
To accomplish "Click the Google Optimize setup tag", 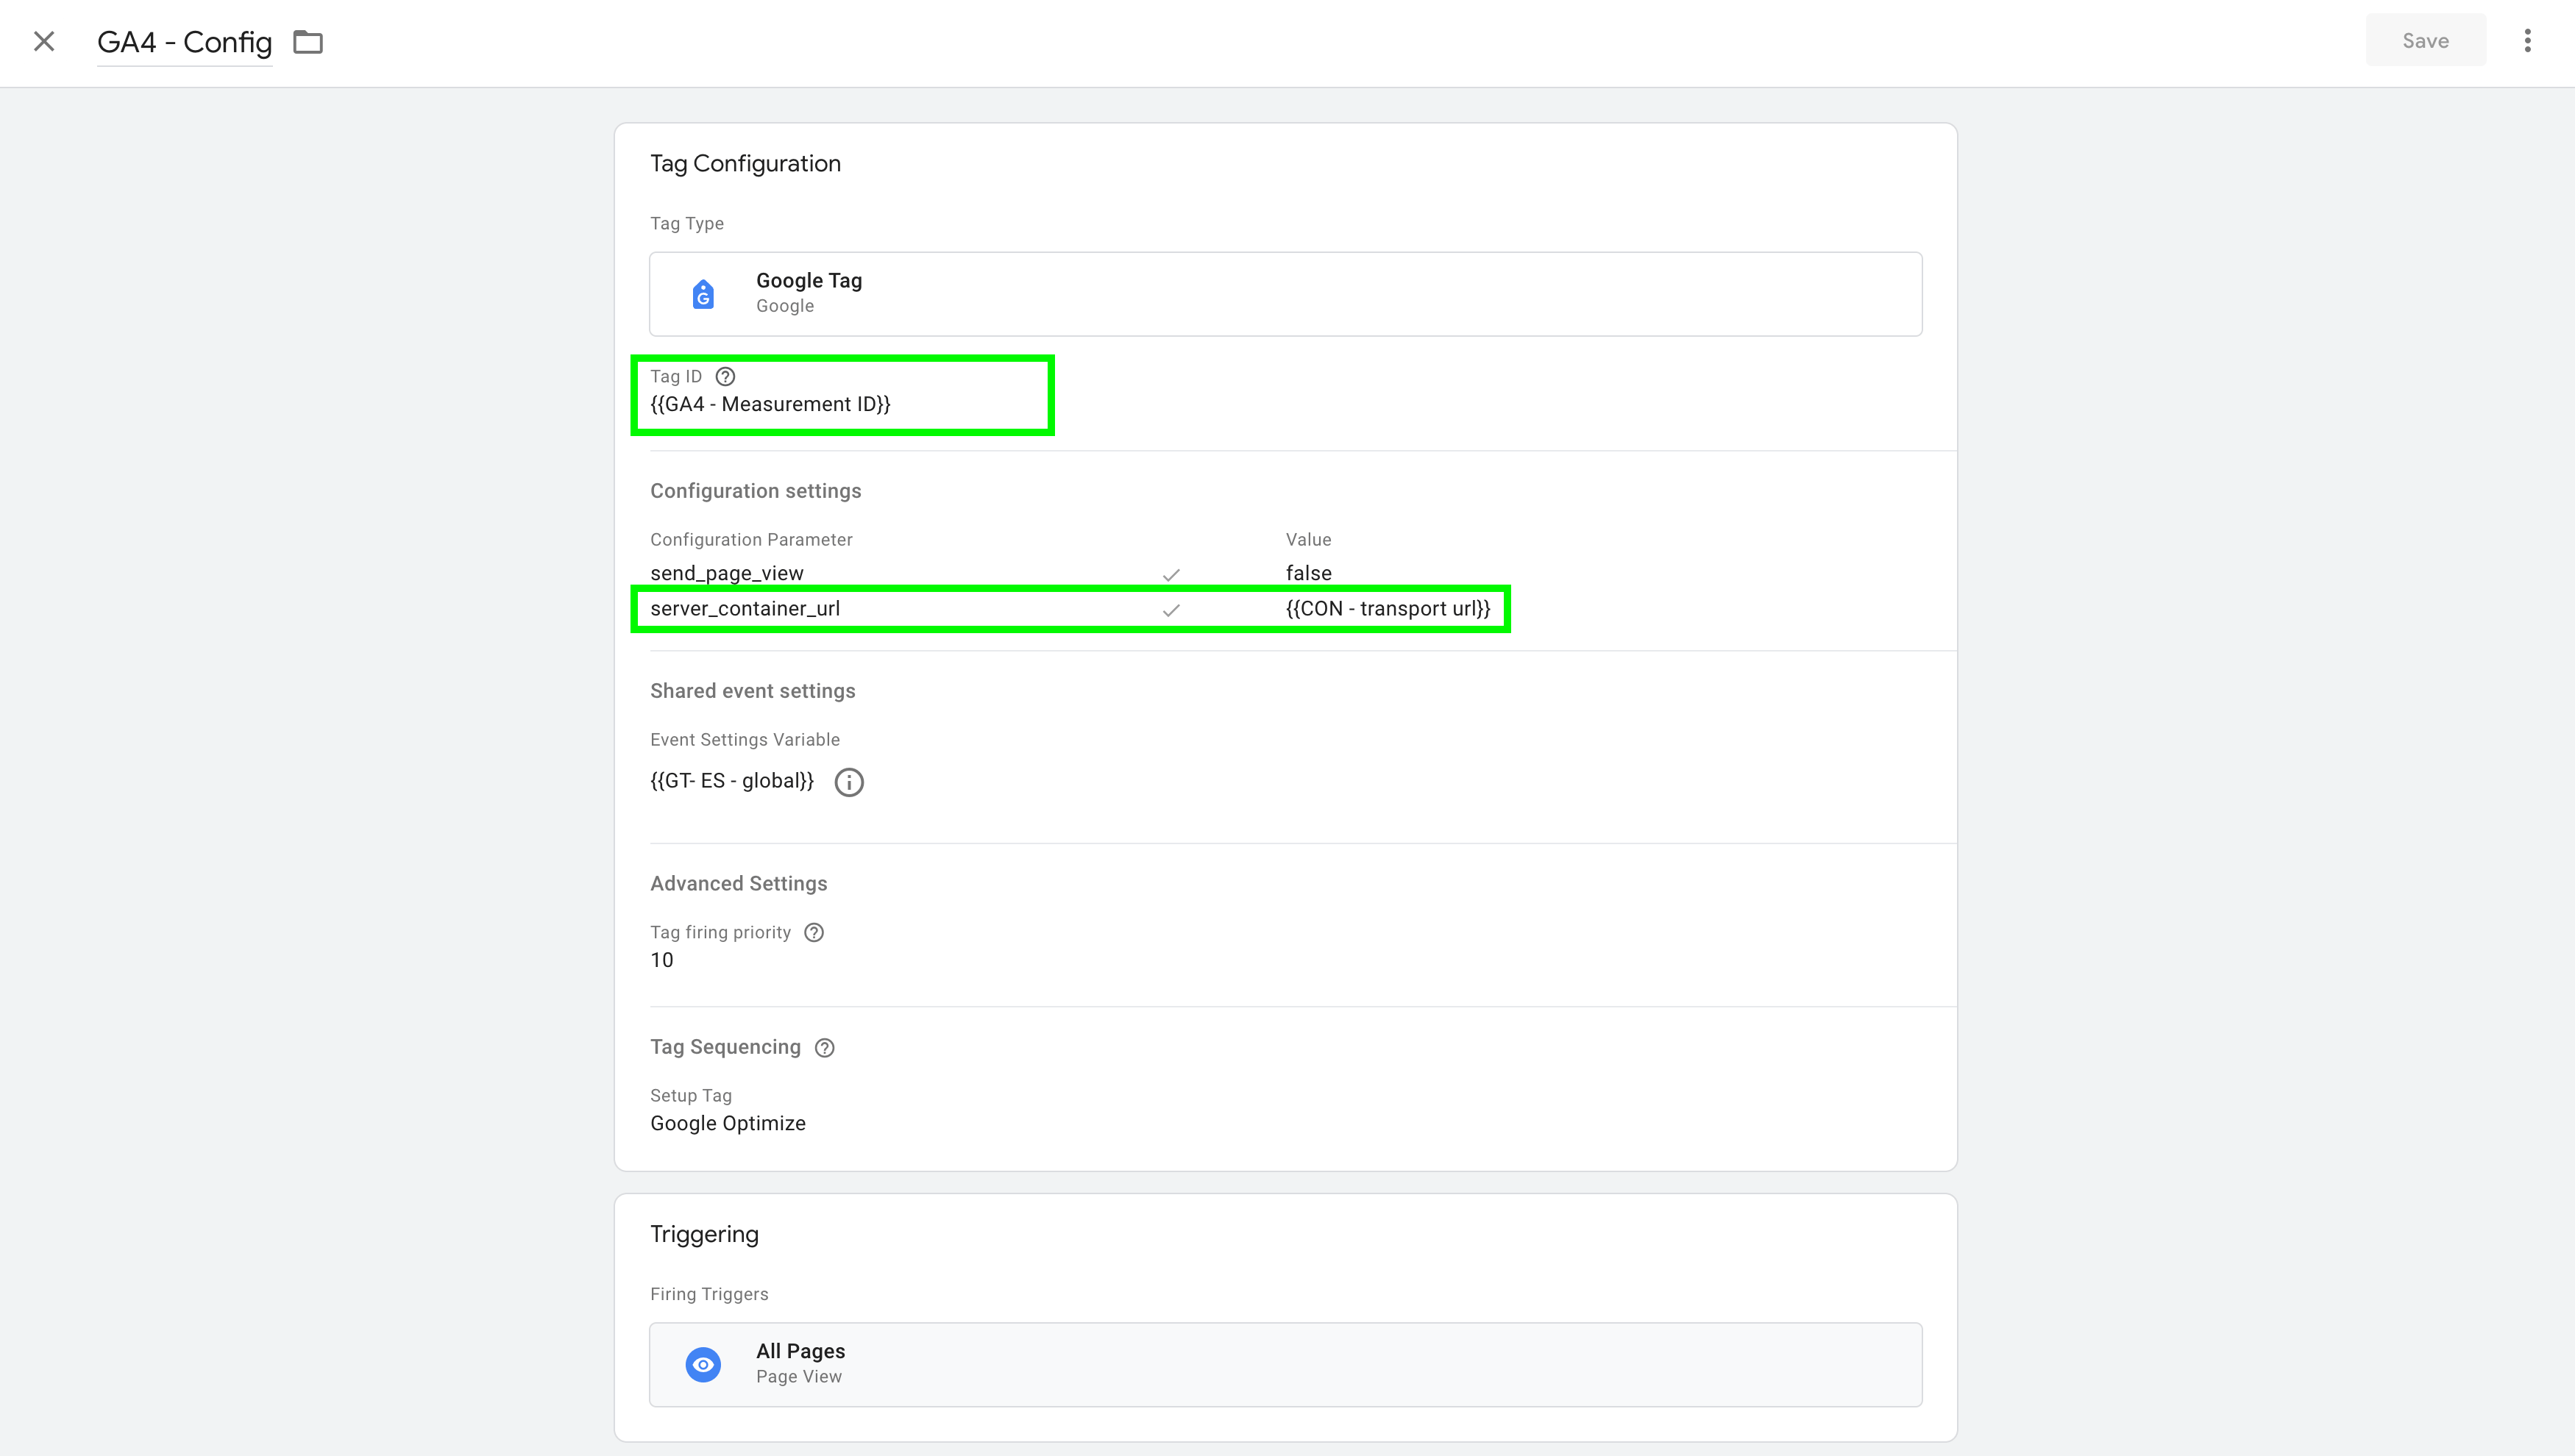I will pyautogui.click(x=728, y=1124).
